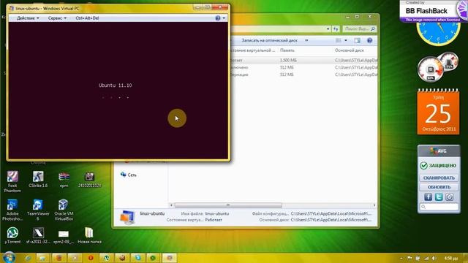
Task: Click СКАНИРОВАТЬ in the AVG gadget
Action: [x=439, y=178]
